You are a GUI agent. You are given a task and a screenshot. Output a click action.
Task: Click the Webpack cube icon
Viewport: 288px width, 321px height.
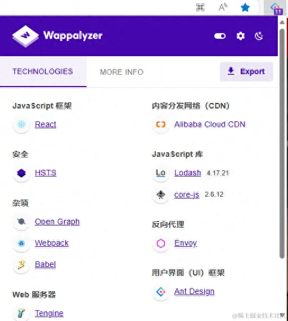[21, 243]
